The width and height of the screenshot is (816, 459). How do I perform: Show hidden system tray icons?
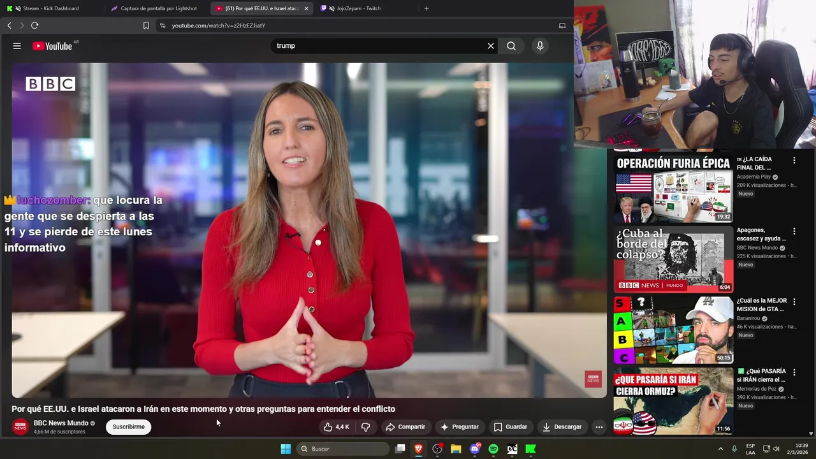[x=721, y=449]
